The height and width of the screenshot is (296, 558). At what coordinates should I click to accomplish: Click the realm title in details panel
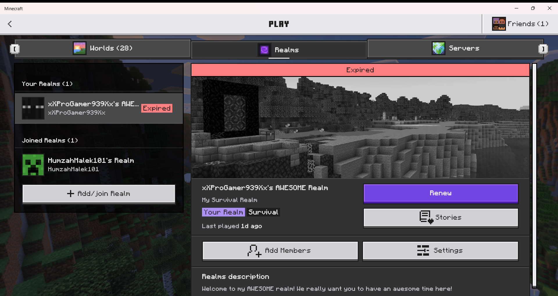pyautogui.click(x=265, y=188)
